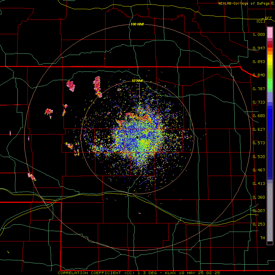Viewport: 275px width, 275px height.
Task: Click the black radar site dot at center
Action: click(x=137, y=137)
